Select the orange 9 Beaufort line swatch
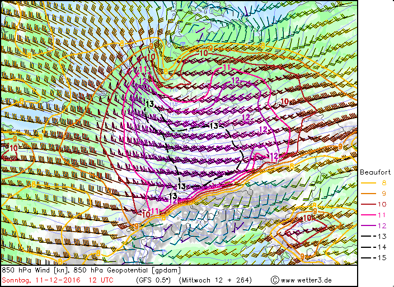The width and height of the screenshot is (394, 287). pos(368,194)
